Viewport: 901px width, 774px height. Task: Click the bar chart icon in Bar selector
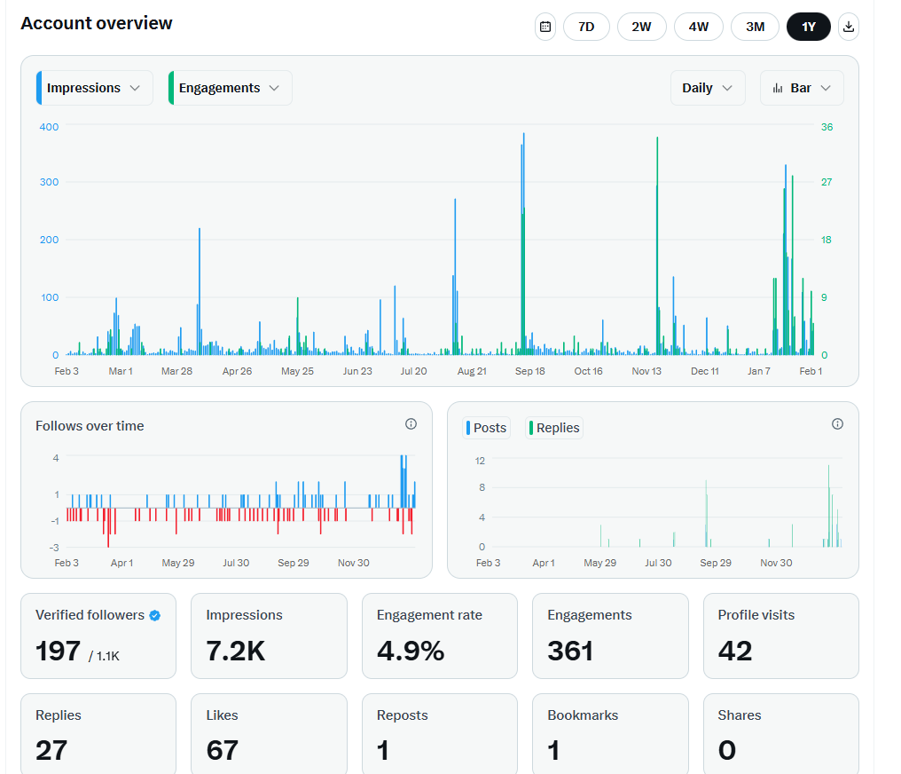click(778, 88)
